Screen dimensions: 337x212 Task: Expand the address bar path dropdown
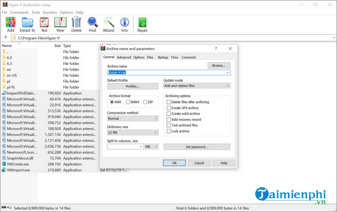334,38
